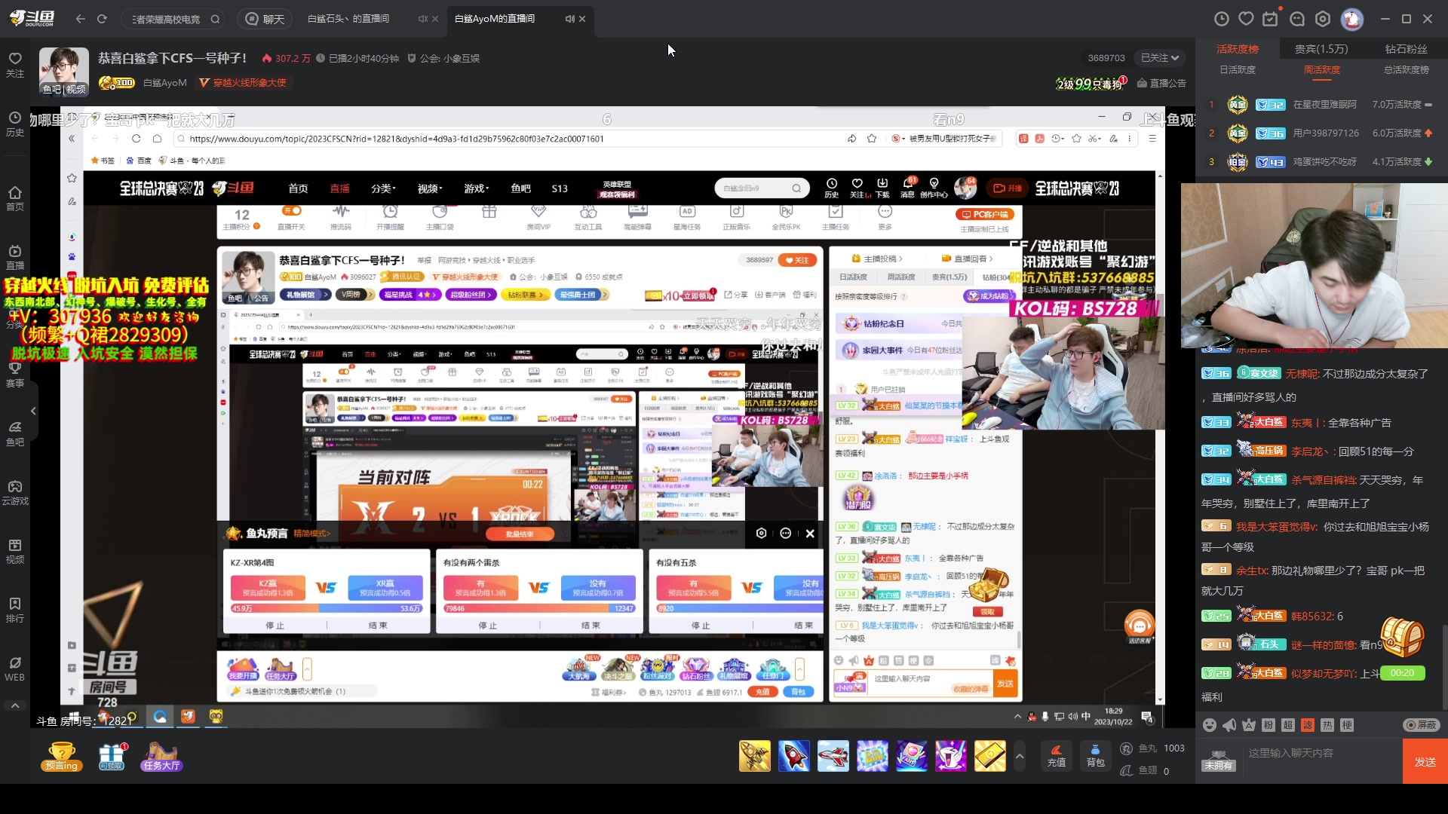Open the 首页 home sidebar item
Screen dimensions: 1448x814
point(15,198)
